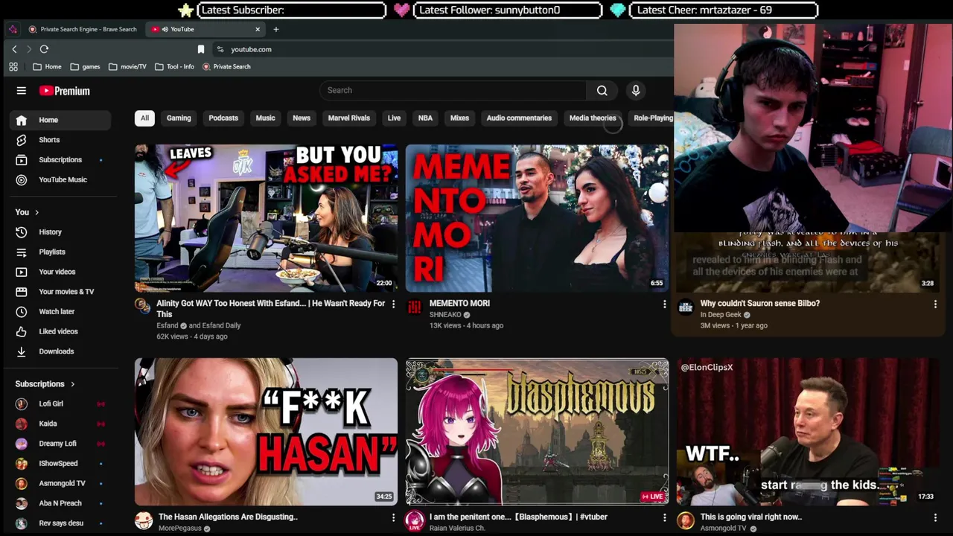953x536 pixels.
Task: Open the YouTube hamburger guide menu
Action: (22, 91)
